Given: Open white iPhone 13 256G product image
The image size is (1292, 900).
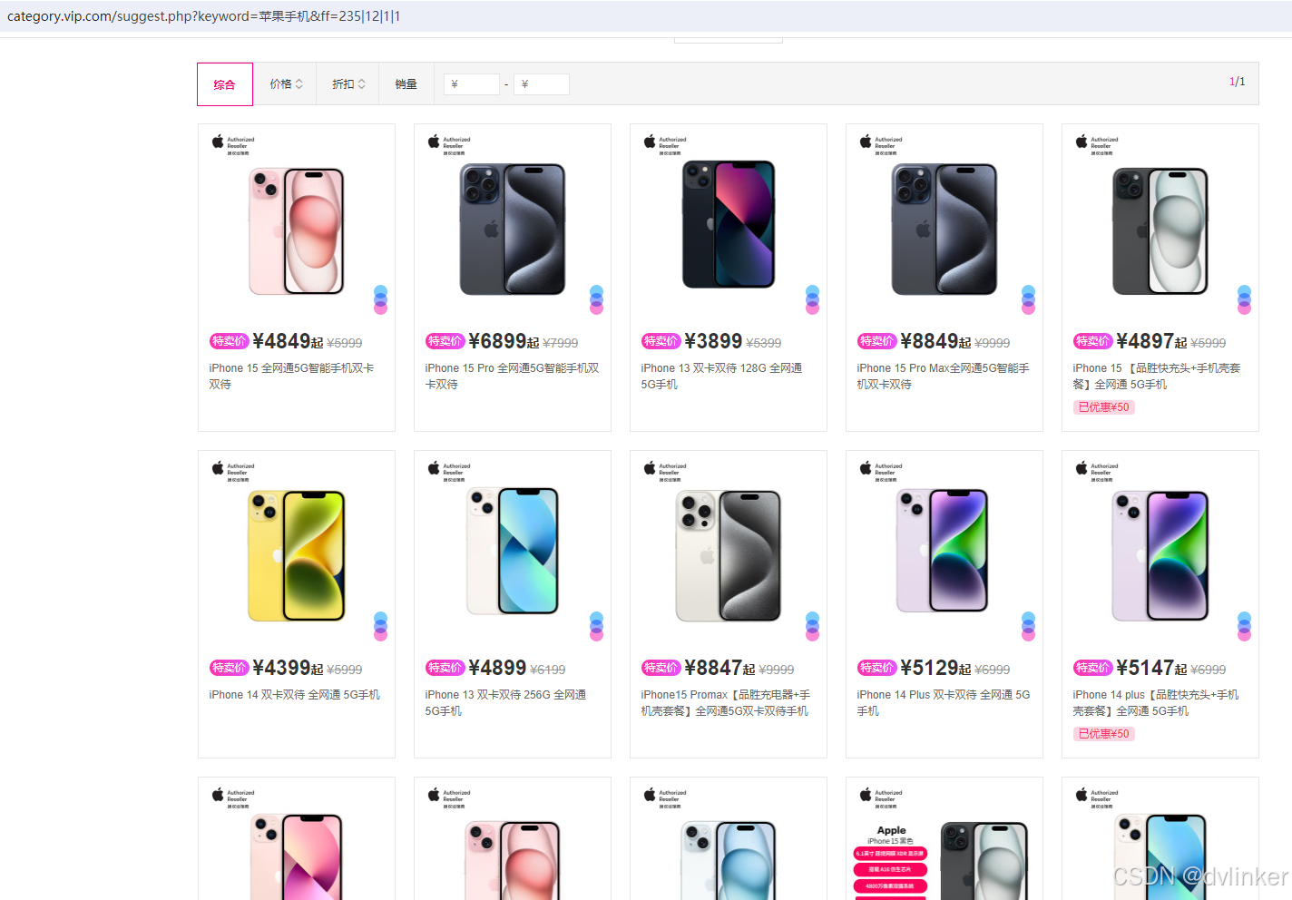Looking at the screenshot, I should tap(513, 552).
